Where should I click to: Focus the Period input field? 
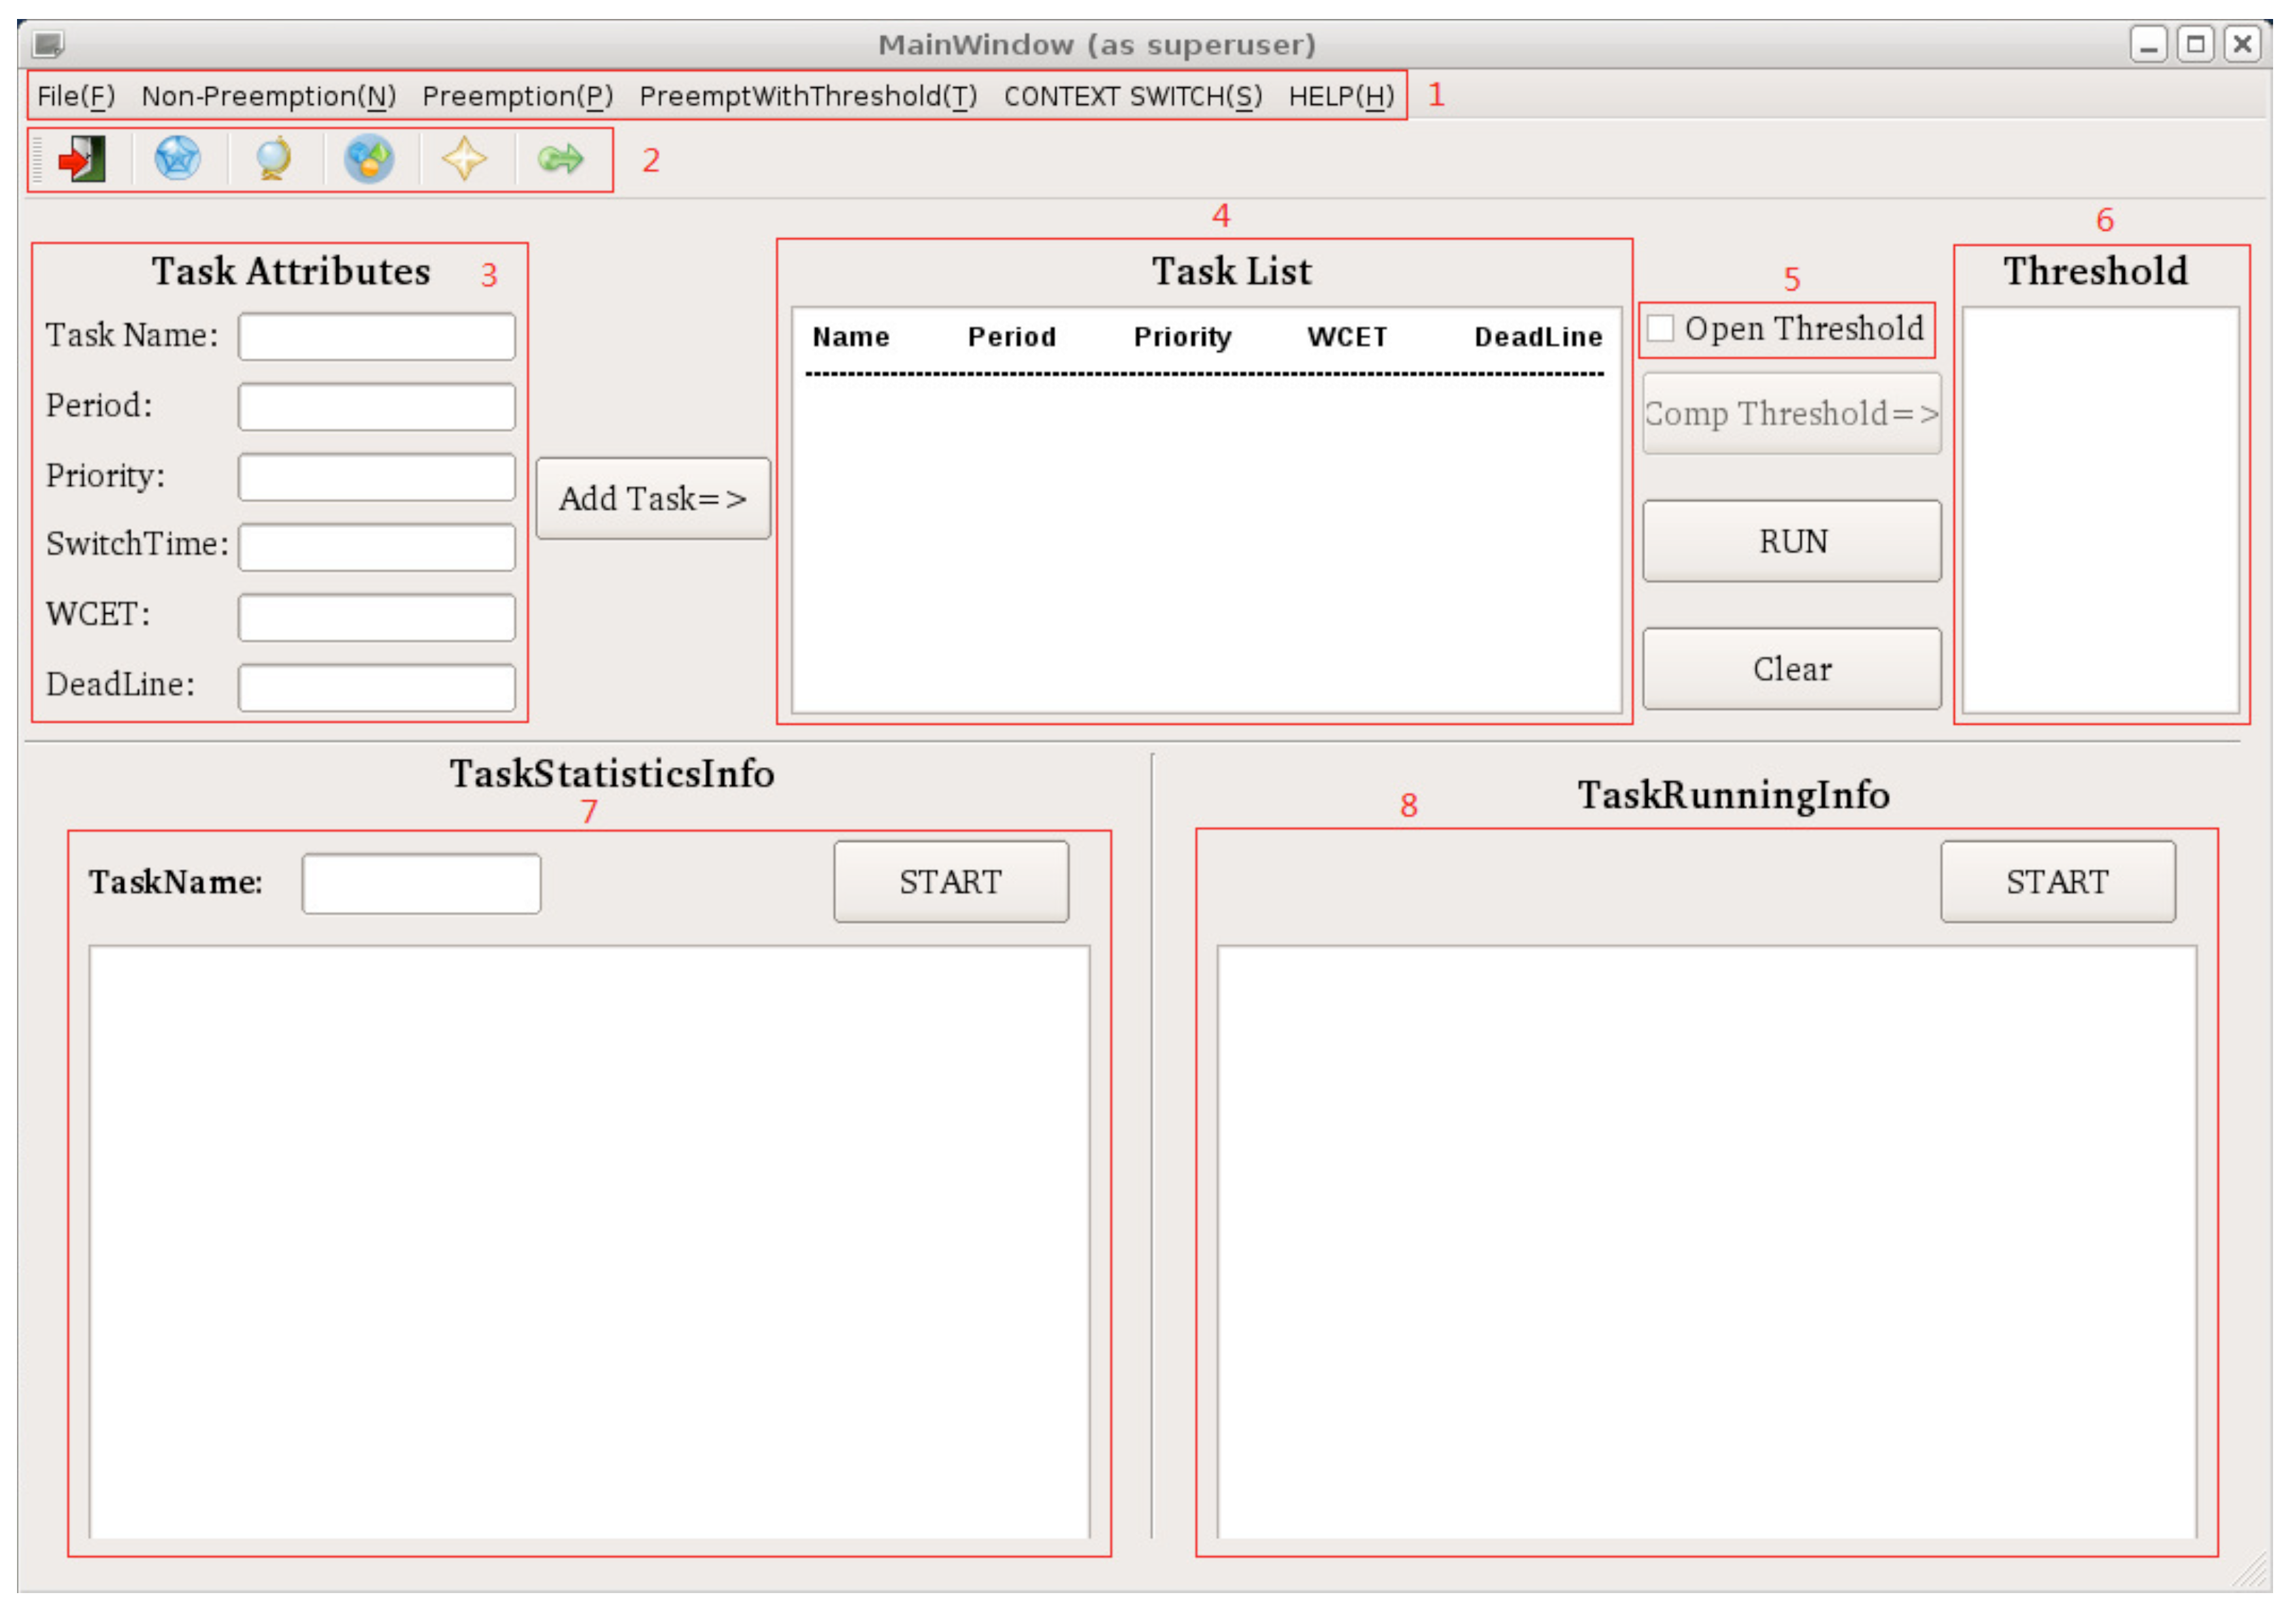click(x=377, y=408)
